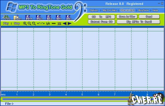Screen dimensions: 165x106
Task: Click inside the waveform display area
Action: click(82, 59)
